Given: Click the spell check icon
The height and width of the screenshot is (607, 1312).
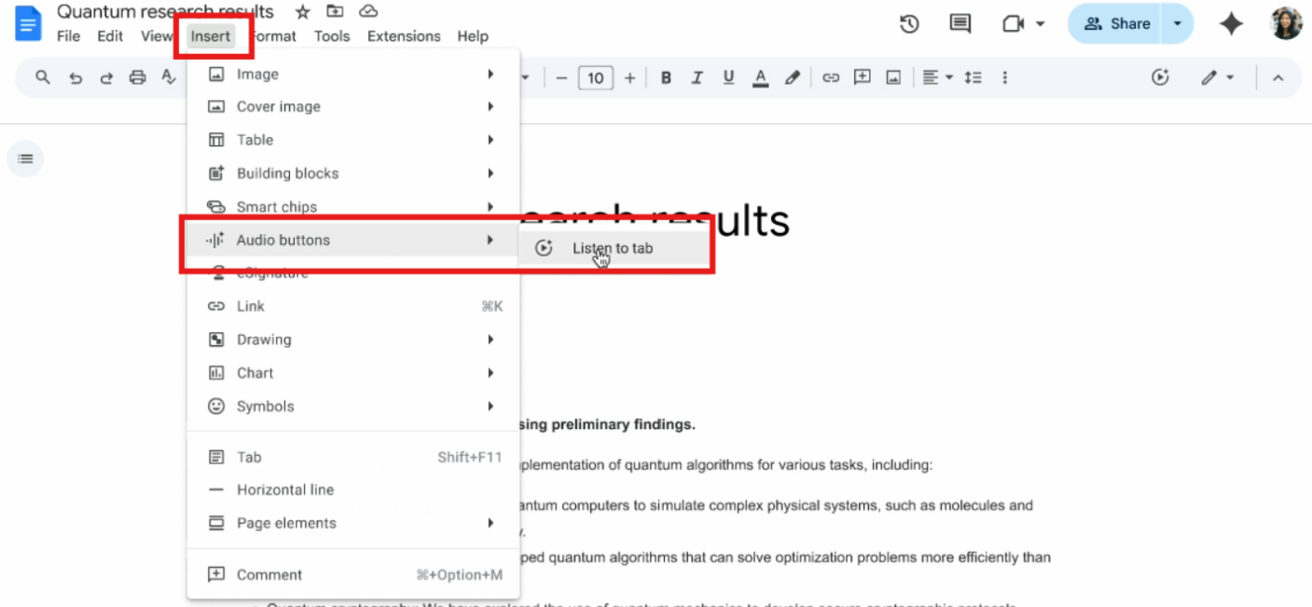Looking at the screenshot, I should coord(168,78).
